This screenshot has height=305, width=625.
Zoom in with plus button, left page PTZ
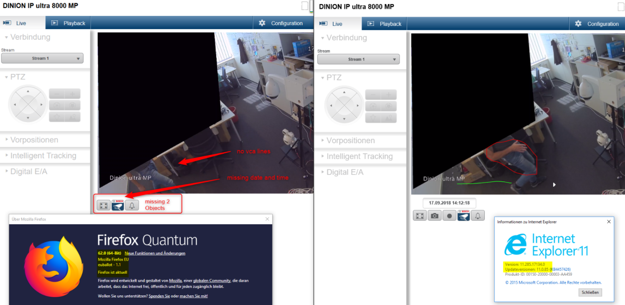click(73, 94)
